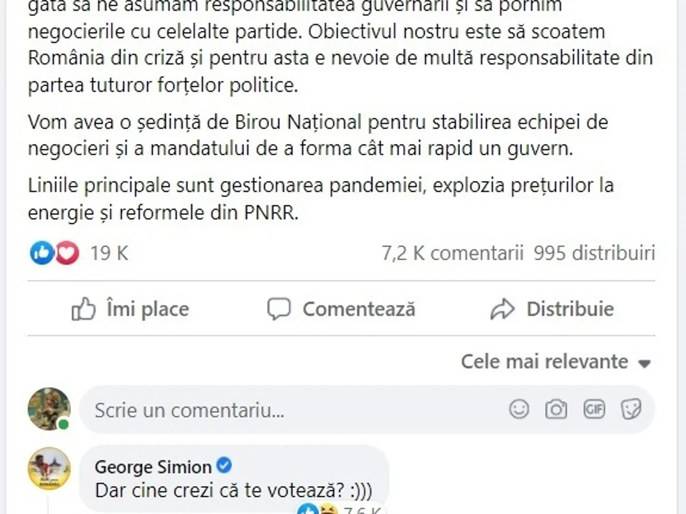
Task: Click the Distribuie share button
Action: pos(552,310)
